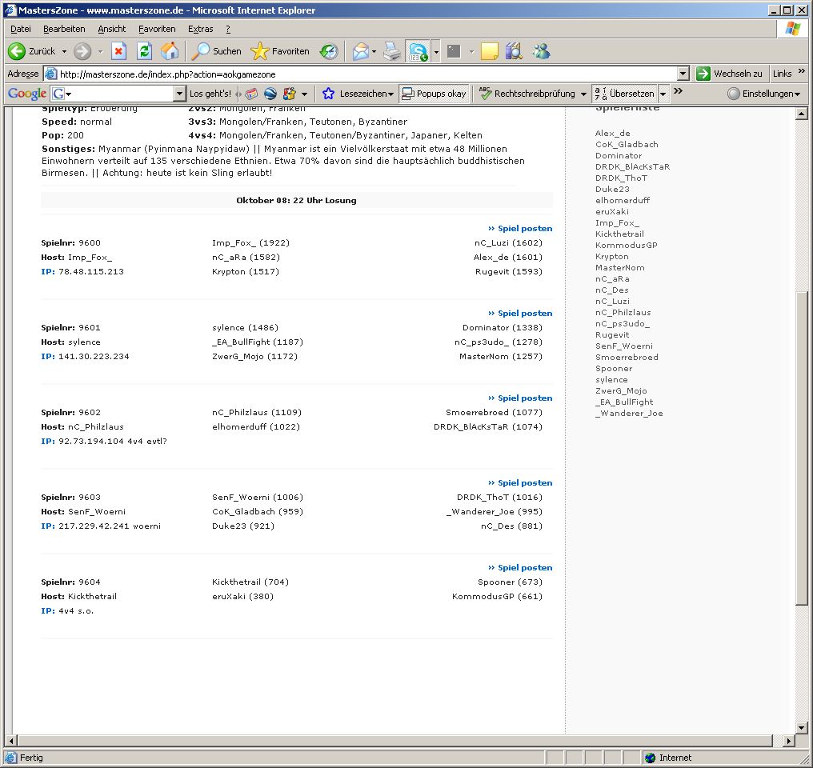Click Spiel posten for game 9600
The width and height of the screenshot is (813, 768).
pyautogui.click(x=520, y=229)
